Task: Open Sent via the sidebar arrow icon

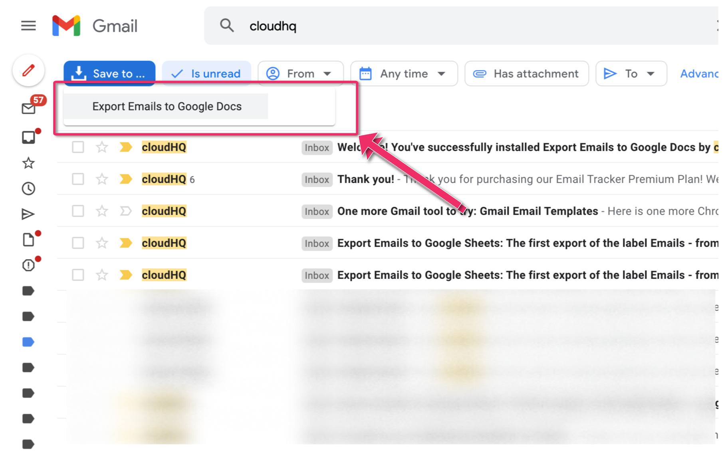Action: [28, 214]
